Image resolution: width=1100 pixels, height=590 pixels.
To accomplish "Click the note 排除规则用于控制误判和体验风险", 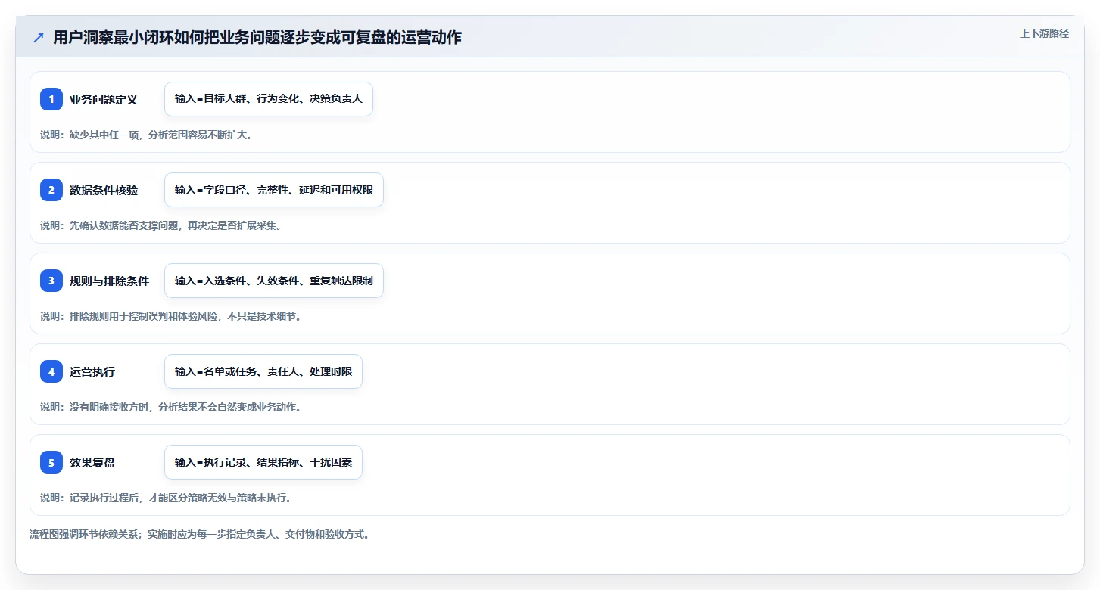I will 172,316.
